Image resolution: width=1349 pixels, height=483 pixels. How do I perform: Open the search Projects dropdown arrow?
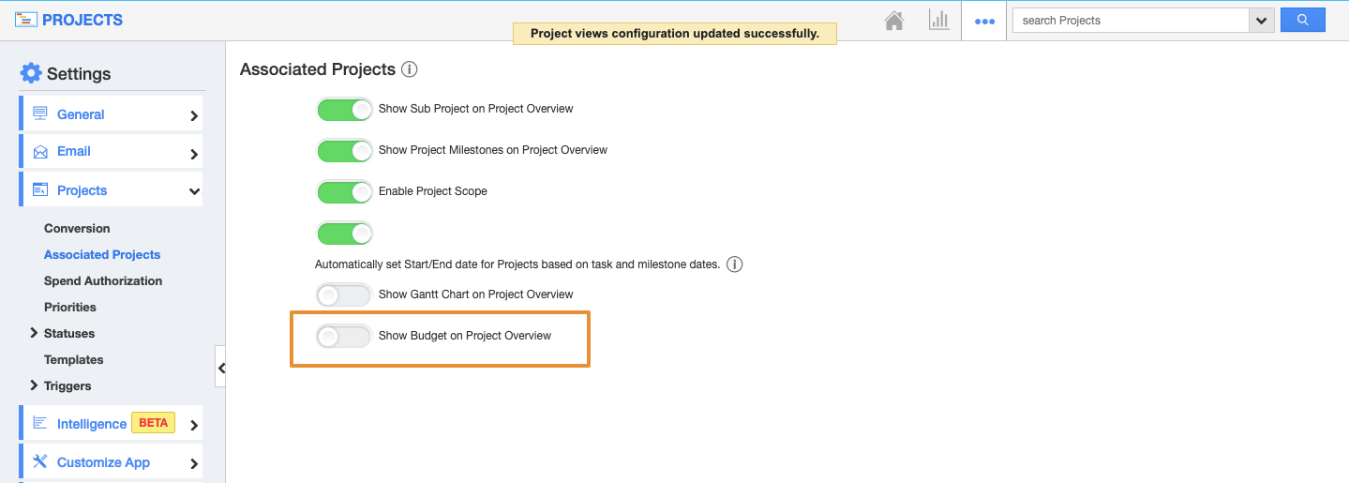point(1261,21)
